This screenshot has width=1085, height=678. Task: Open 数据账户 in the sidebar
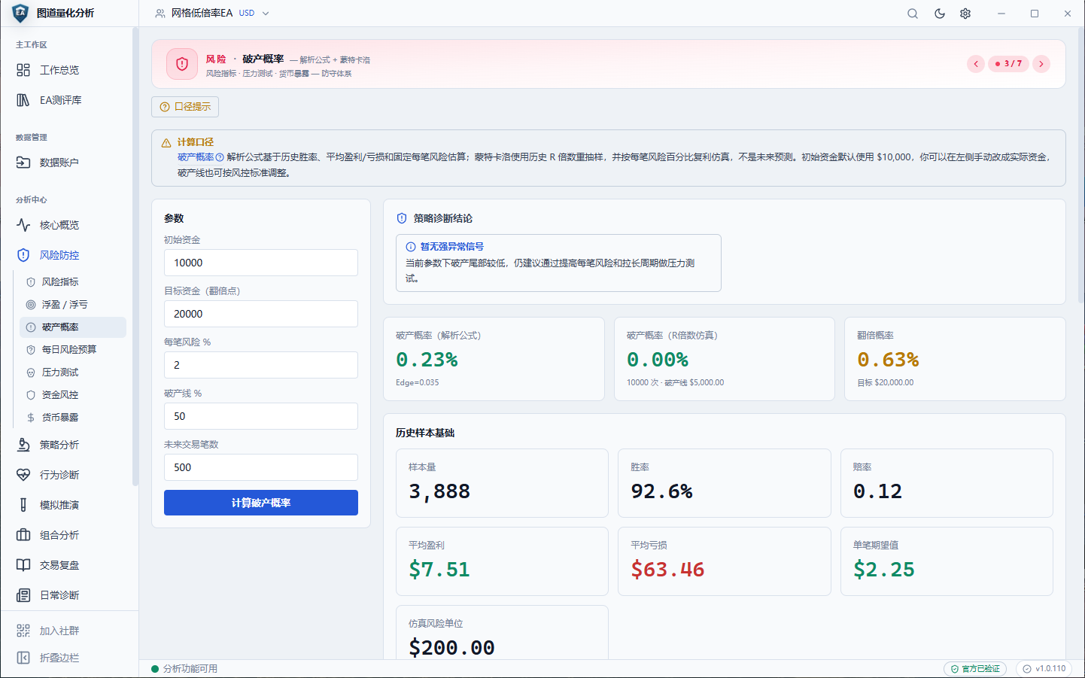pyautogui.click(x=70, y=163)
